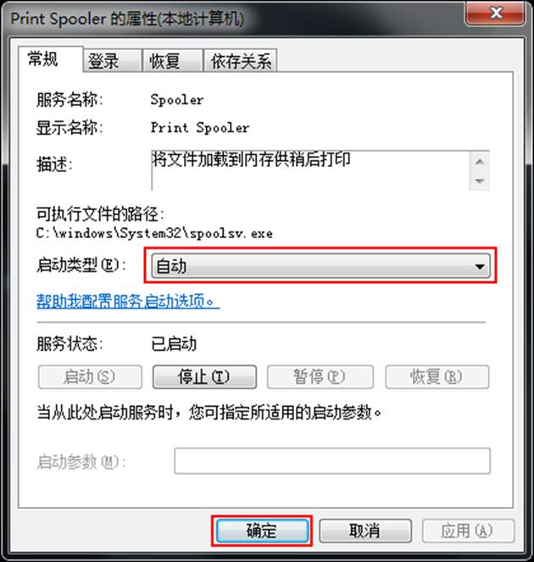Viewport: 534px width, 562px height.
Task: Close the Print Spooler properties dialog
Action: coord(496,14)
